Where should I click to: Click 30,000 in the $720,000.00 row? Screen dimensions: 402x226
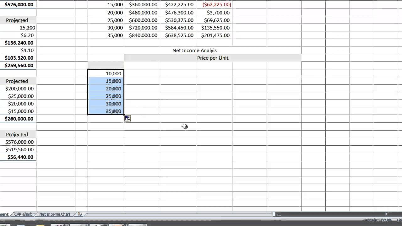pyautogui.click(x=106, y=28)
